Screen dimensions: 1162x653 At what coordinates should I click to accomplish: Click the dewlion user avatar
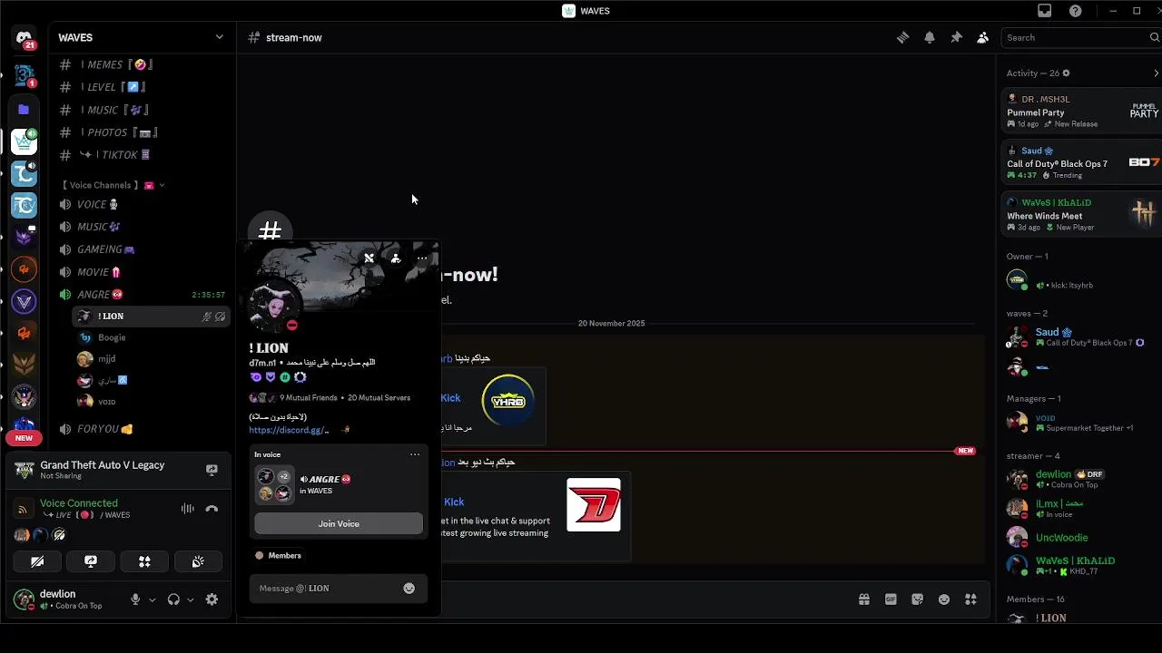point(24,599)
